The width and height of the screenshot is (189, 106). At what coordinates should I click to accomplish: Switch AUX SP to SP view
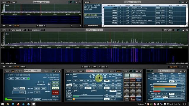[4, 26]
